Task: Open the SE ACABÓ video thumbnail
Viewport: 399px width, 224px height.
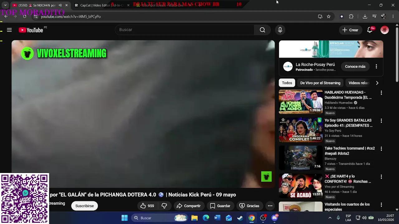Action: pyautogui.click(x=300, y=186)
